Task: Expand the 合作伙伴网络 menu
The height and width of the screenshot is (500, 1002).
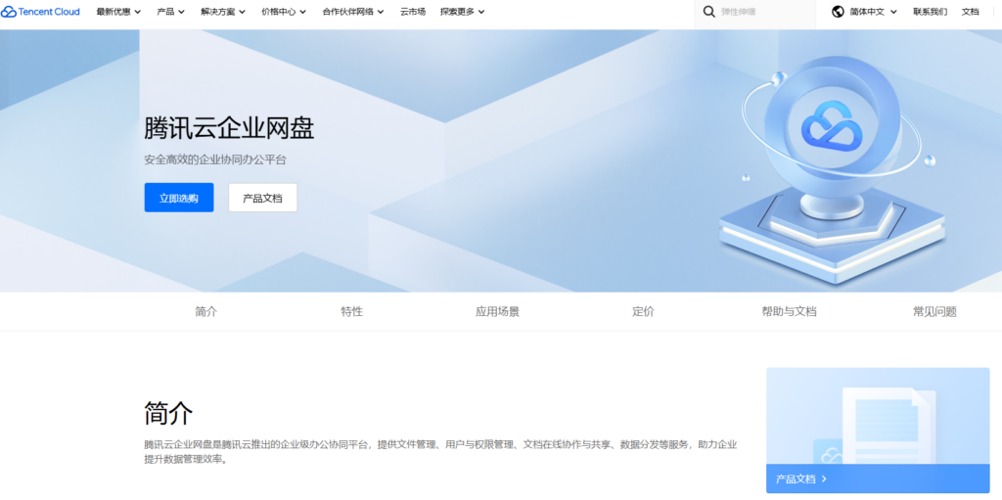Action: (353, 12)
